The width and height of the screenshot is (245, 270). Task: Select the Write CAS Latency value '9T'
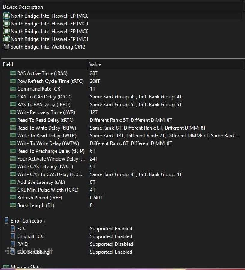pyautogui.click(x=92, y=166)
